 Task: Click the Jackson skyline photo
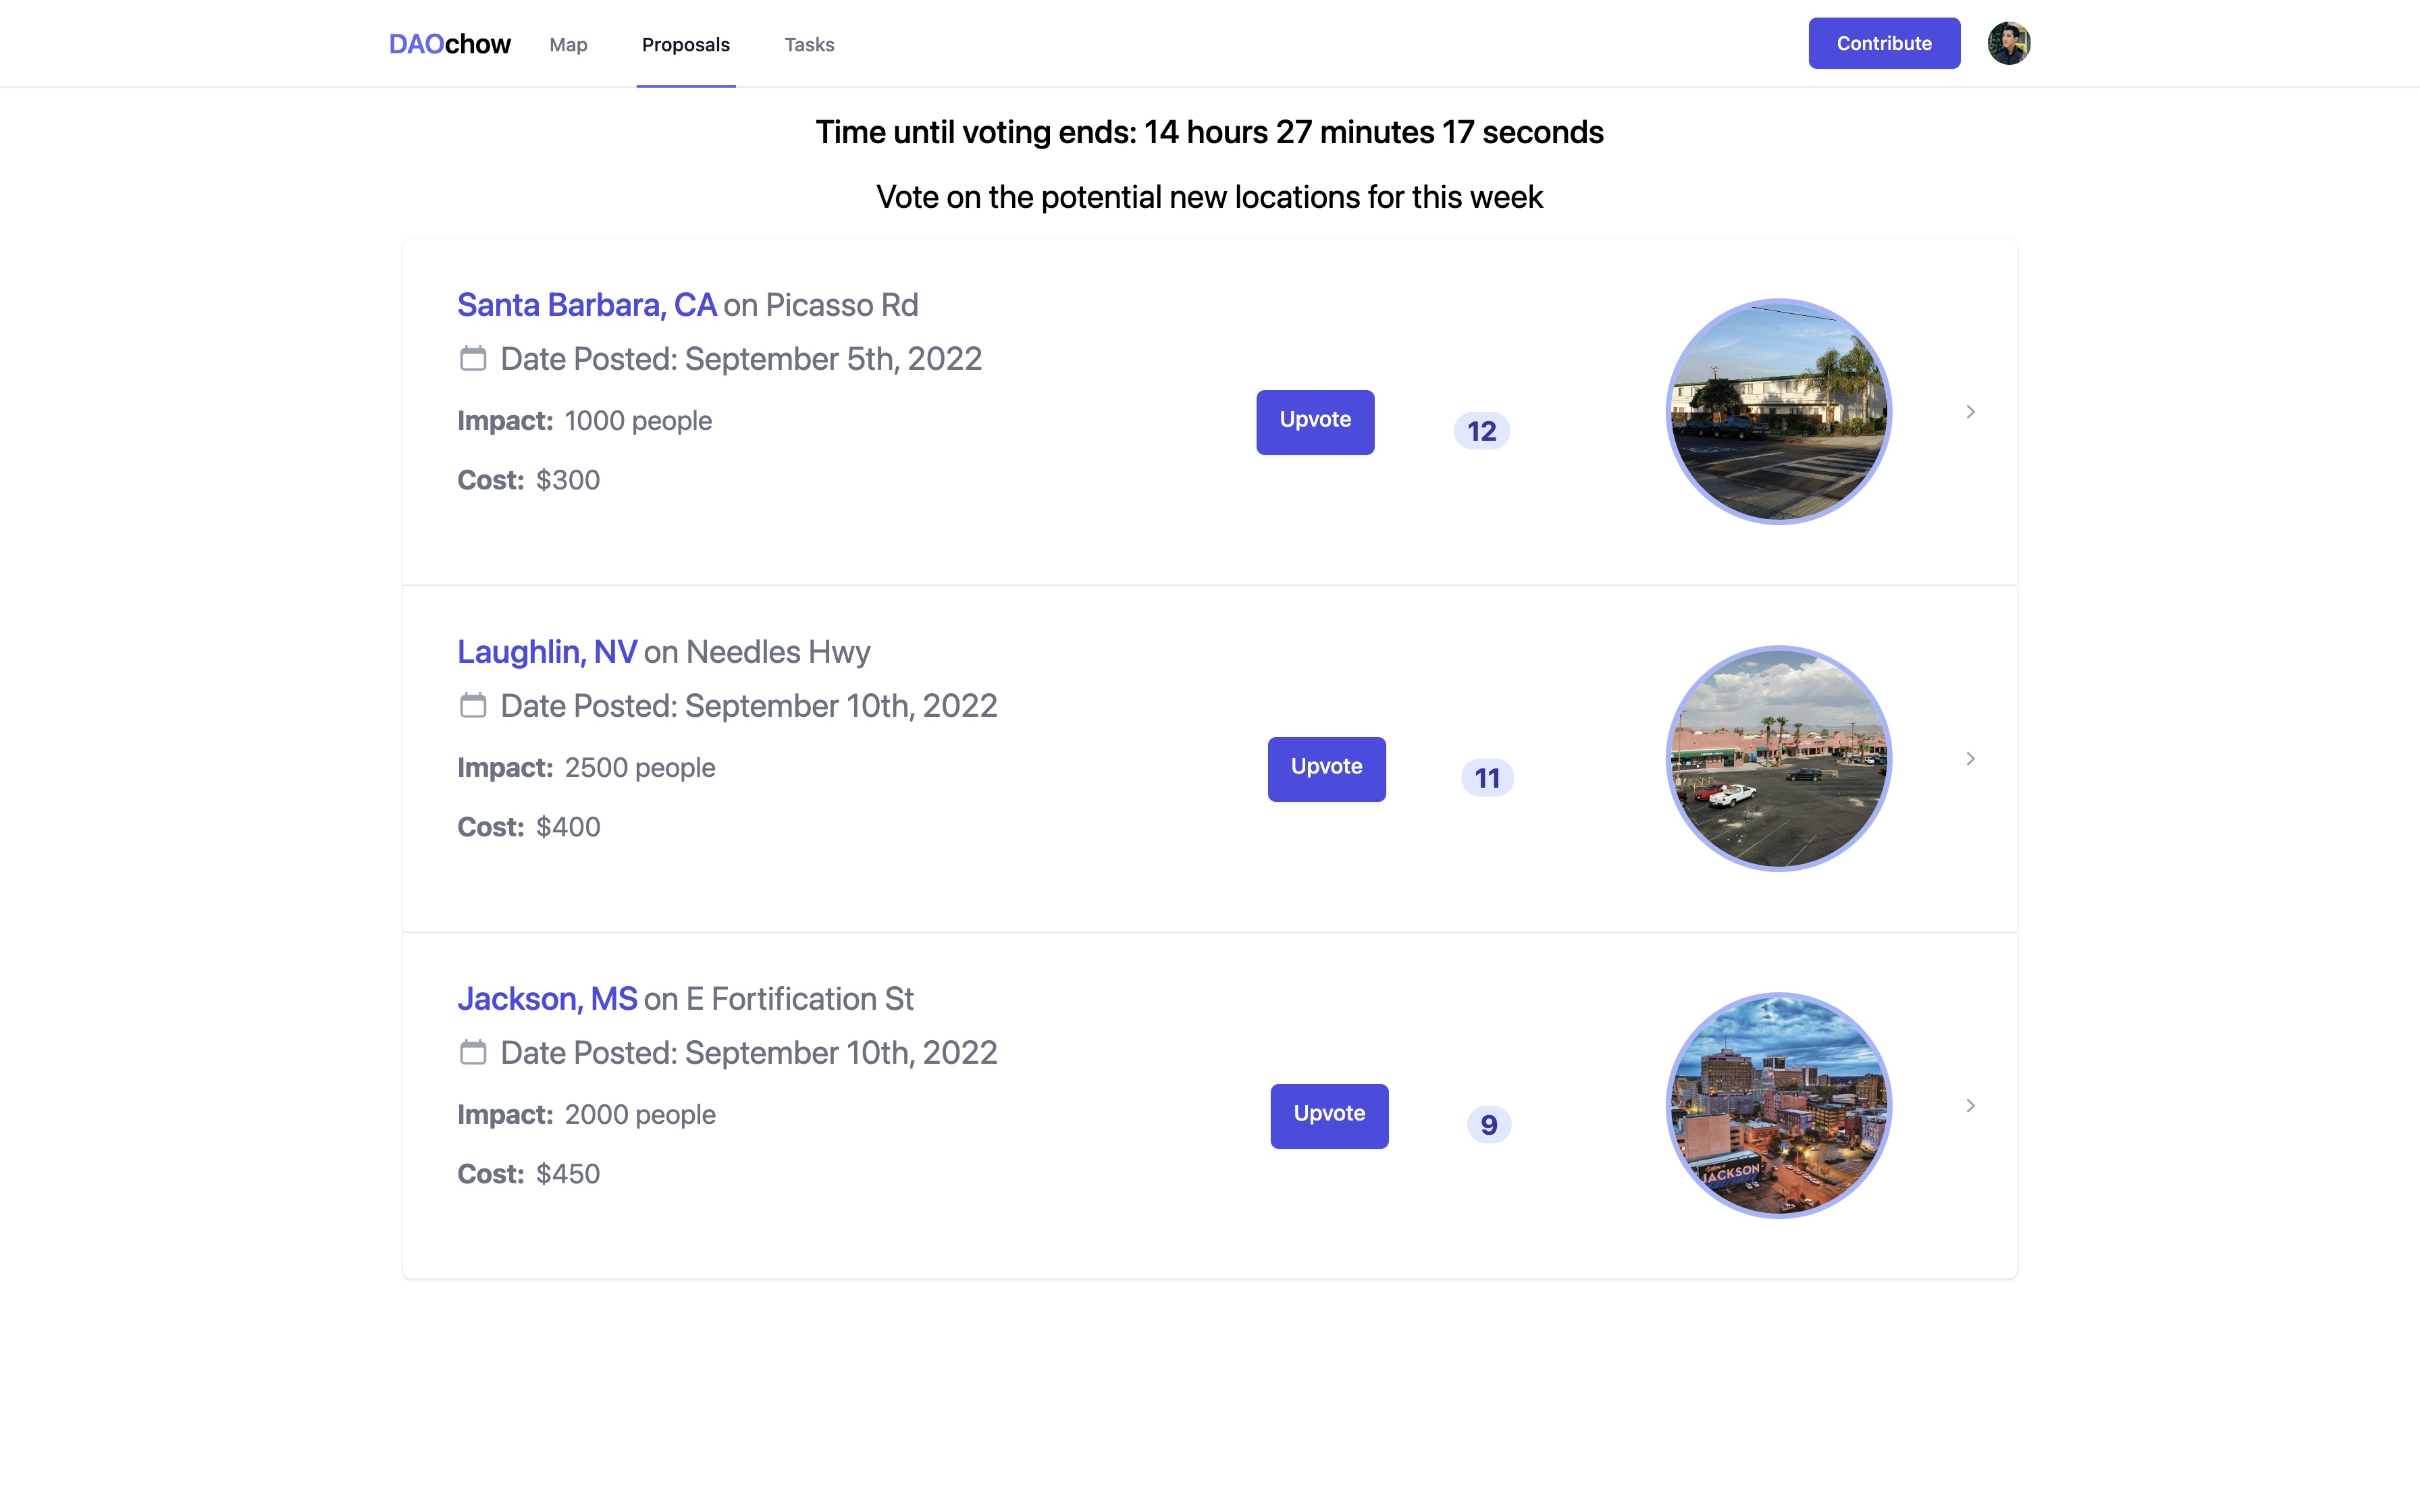[1778, 1106]
